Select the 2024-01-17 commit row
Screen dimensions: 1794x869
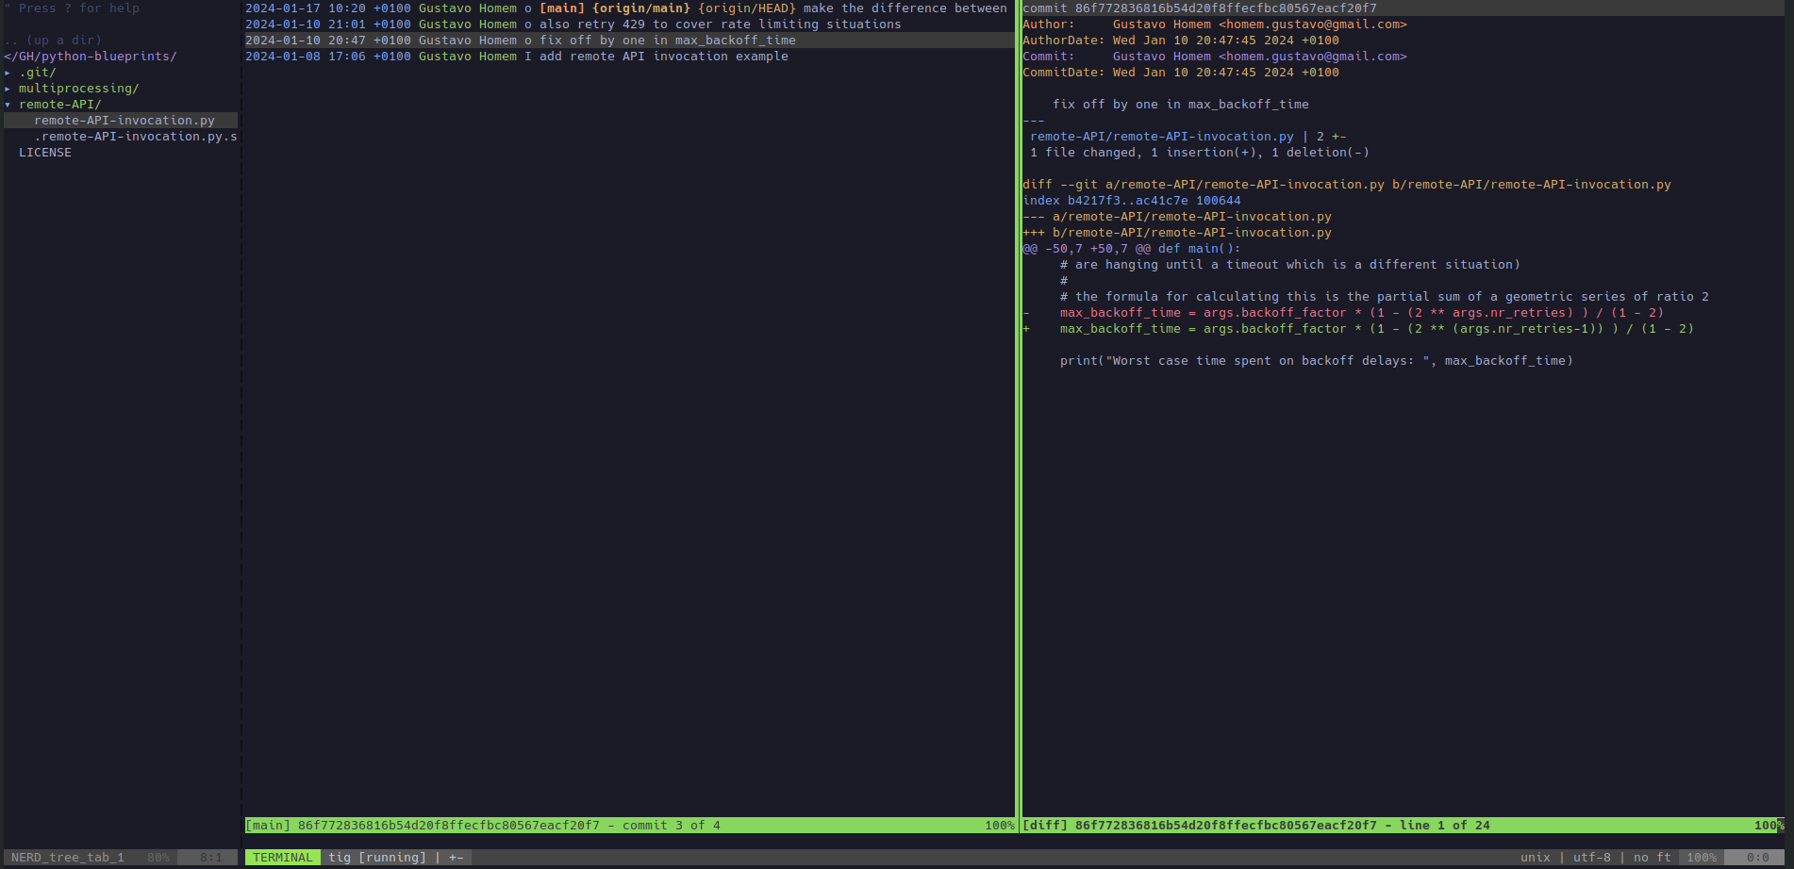[x=623, y=8]
